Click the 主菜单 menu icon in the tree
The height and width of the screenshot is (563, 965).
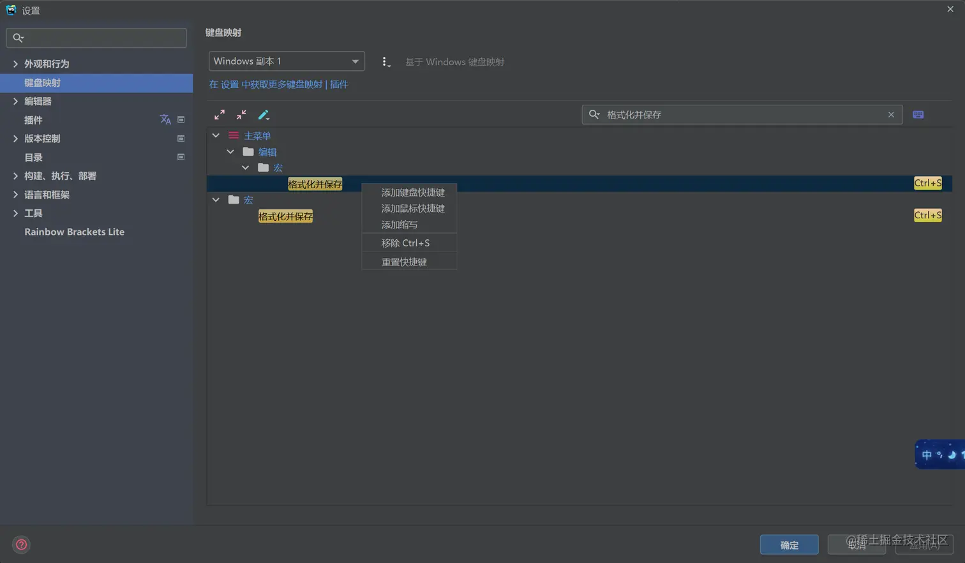tap(234, 135)
